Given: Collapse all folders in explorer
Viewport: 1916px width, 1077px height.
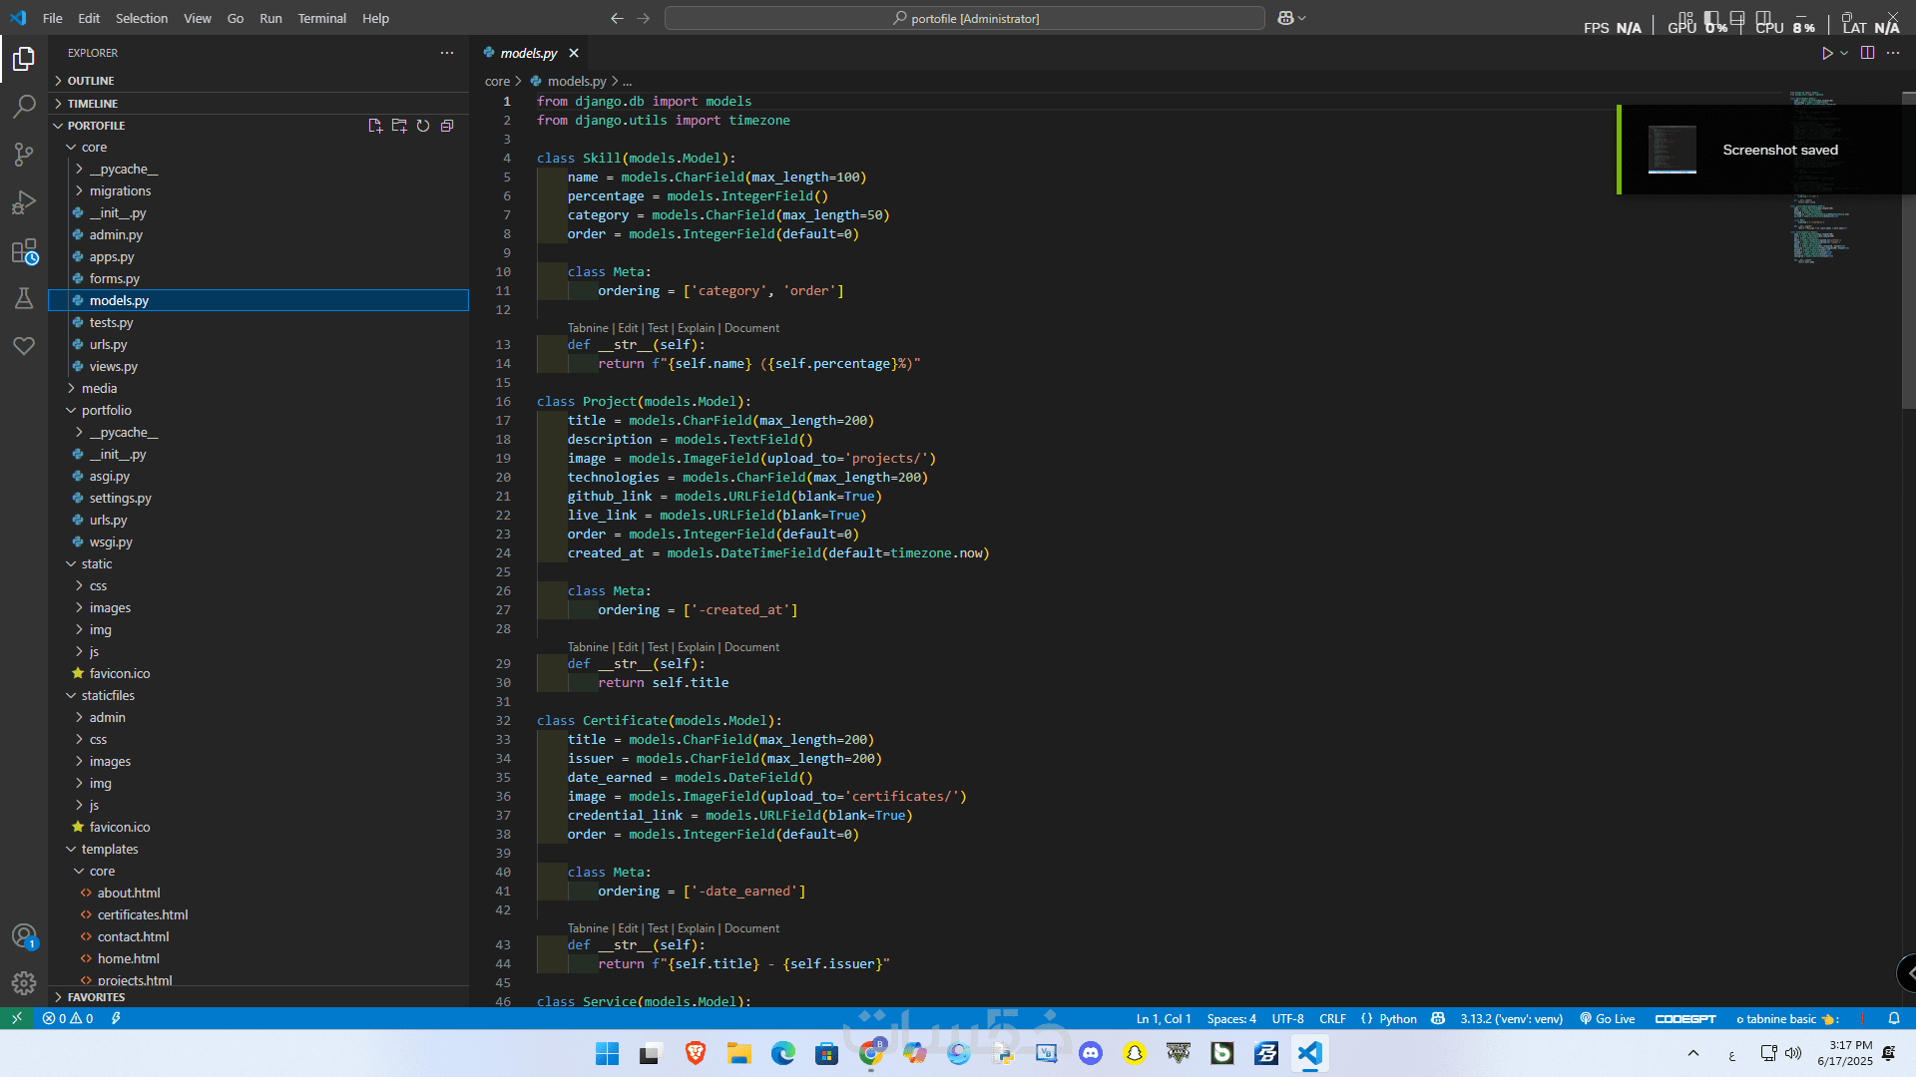Looking at the screenshot, I should [x=447, y=126].
